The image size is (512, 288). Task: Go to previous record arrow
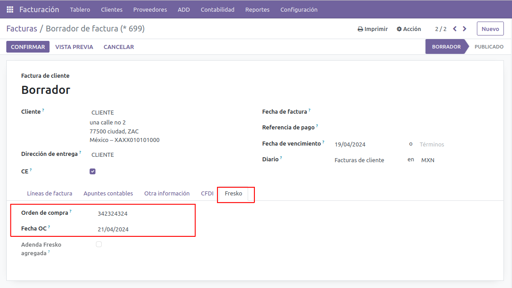tap(455, 29)
